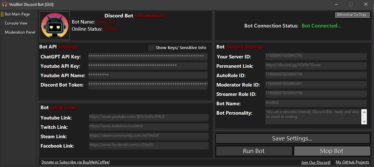Image resolution: width=374 pixels, height=167 pixels.
Task: Click the Bot Personality text box
Action: pyautogui.click(x=313, y=117)
